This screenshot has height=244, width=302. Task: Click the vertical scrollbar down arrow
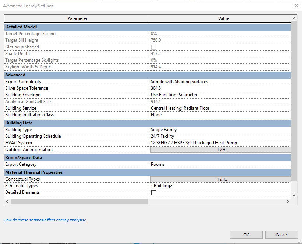pos(294,195)
